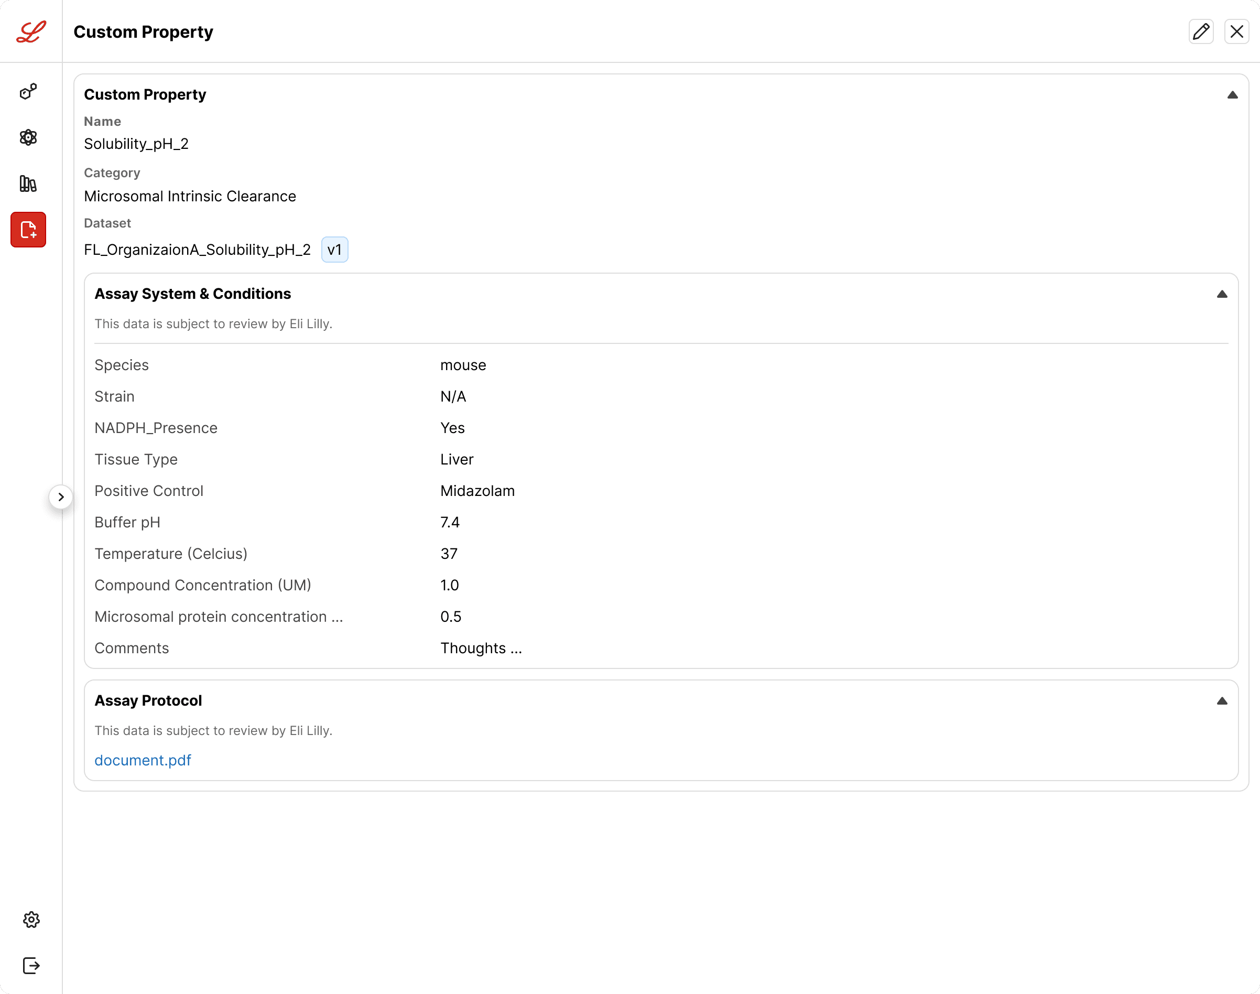Collapse the Assay Protocol section
This screenshot has height=994, width=1260.
(1222, 701)
